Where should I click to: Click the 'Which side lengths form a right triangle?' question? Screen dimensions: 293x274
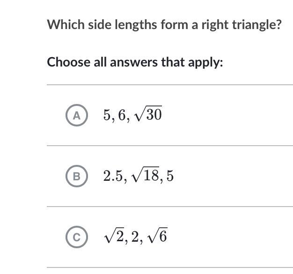tap(164, 24)
